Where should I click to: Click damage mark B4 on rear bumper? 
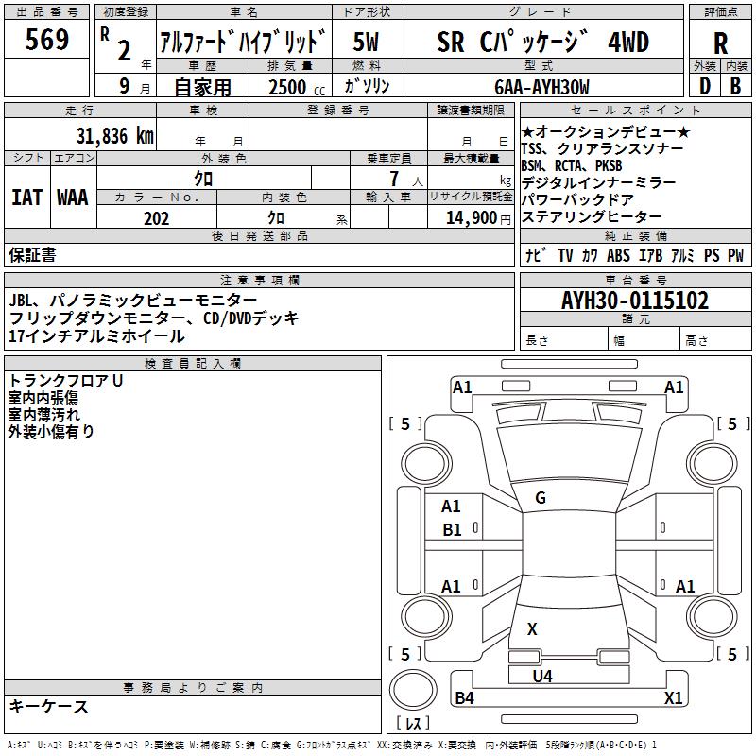click(464, 697)
